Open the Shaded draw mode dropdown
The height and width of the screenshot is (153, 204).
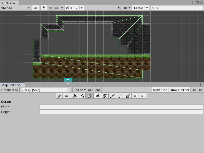[x=15, y=8]
